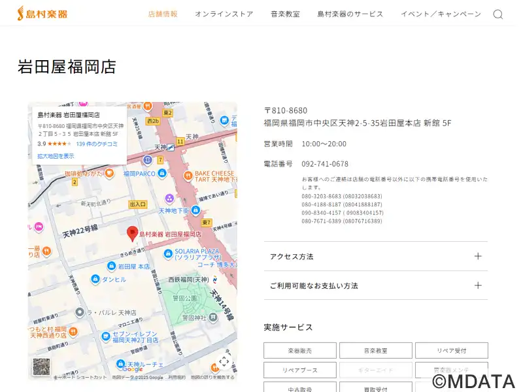This screenshot has height=392, width=523.
Task: Switch map to satellite imagery thumbnail
Action: 41,367
